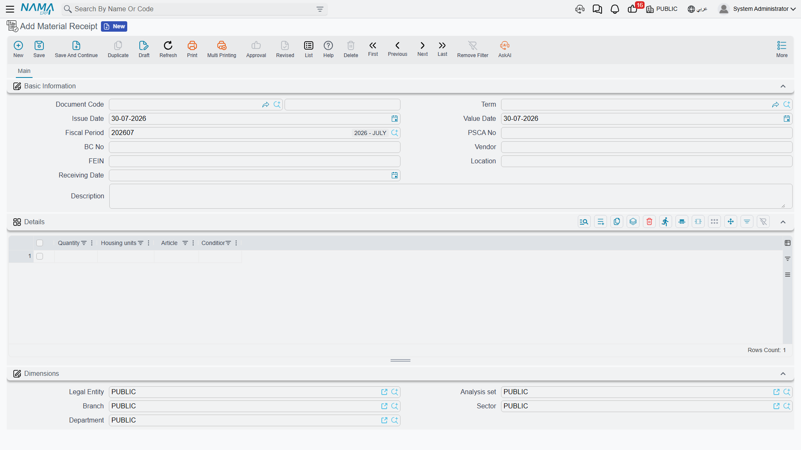Click the Term field lookup search icon

pos(787,105)
